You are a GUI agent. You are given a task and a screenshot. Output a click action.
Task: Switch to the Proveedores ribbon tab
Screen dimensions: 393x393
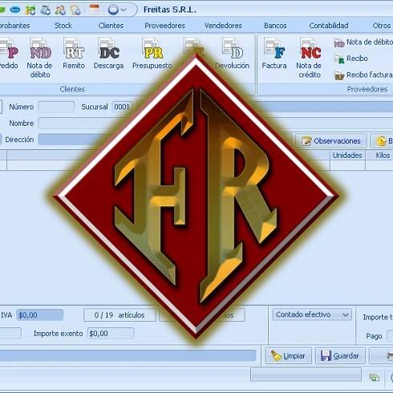coord(164,26)
